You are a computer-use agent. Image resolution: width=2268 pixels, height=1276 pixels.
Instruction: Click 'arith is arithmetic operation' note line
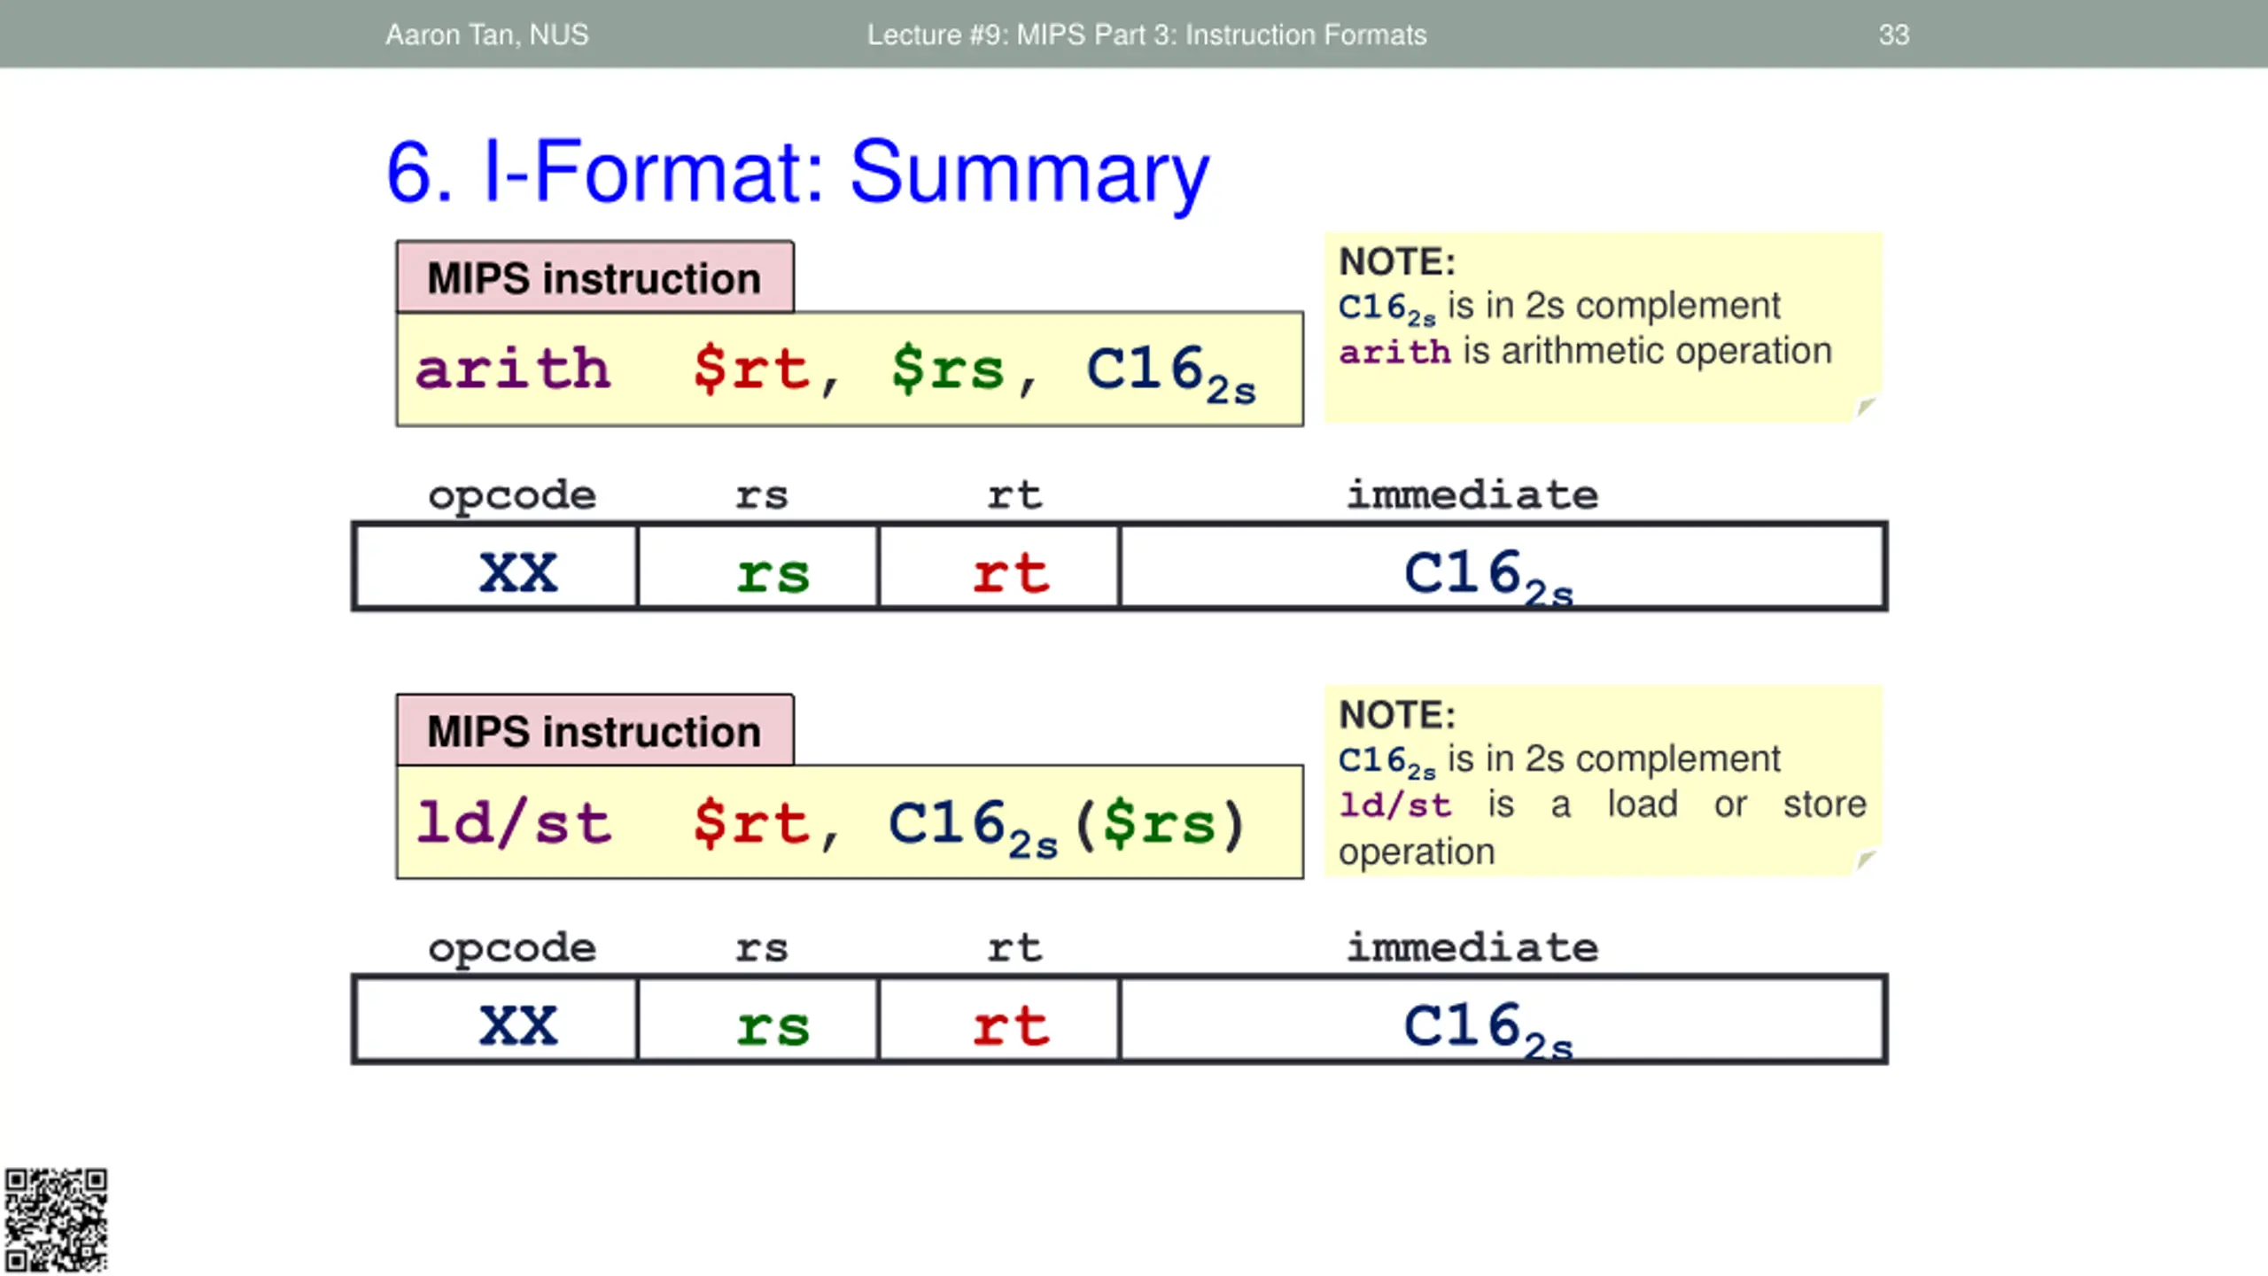point(1585,352)
